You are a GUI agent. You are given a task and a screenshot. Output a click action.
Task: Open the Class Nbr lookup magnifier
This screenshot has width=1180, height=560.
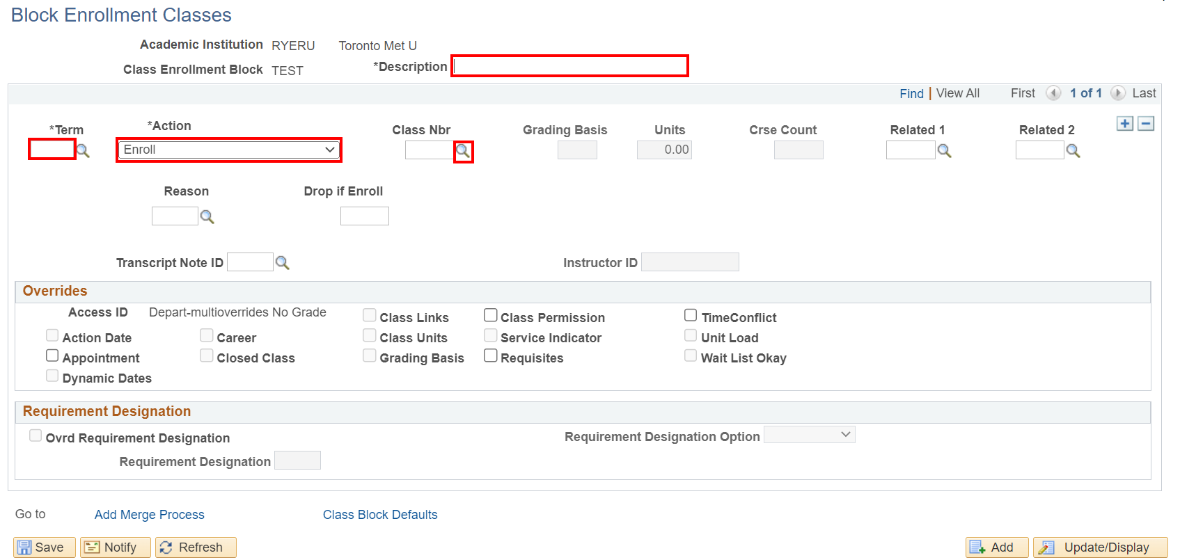[463, 151]
